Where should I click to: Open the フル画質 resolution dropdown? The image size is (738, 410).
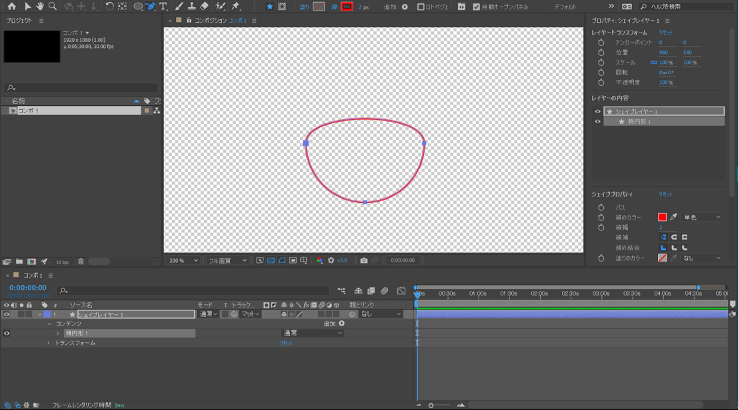227,261
